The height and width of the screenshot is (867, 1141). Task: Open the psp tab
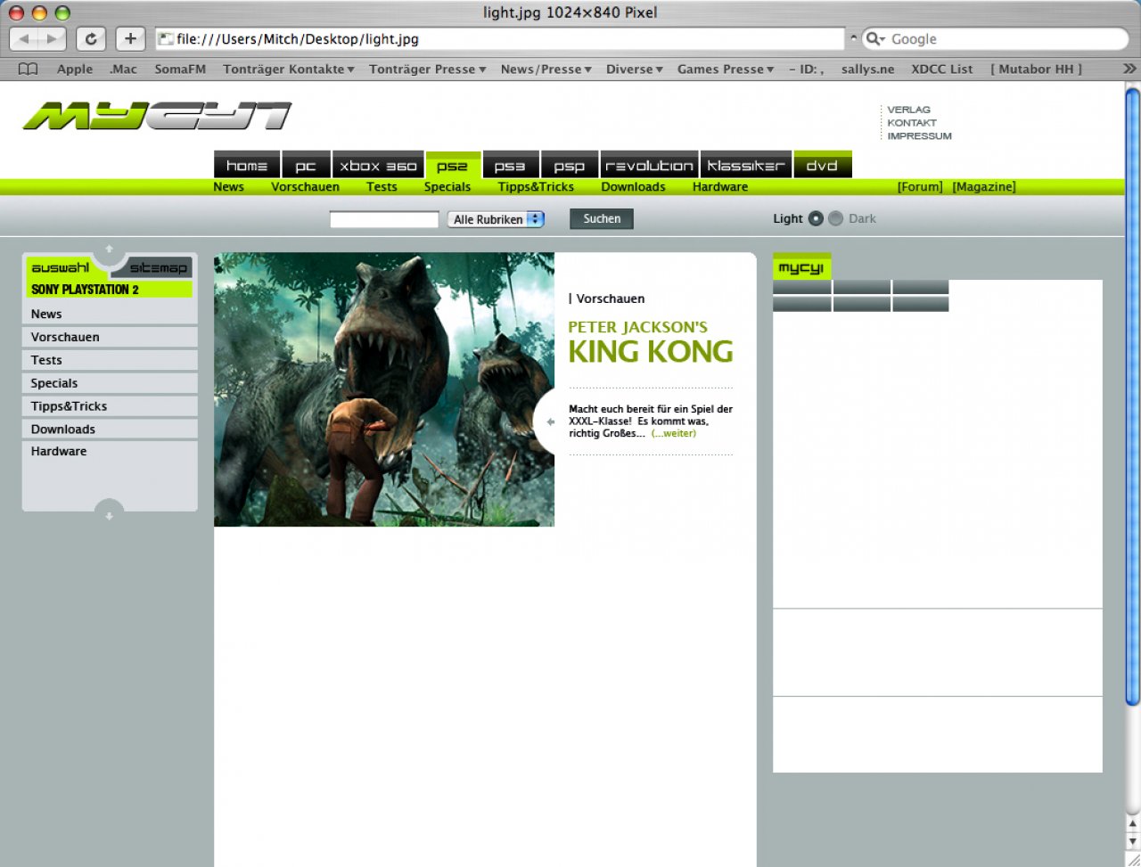(569, 166)
